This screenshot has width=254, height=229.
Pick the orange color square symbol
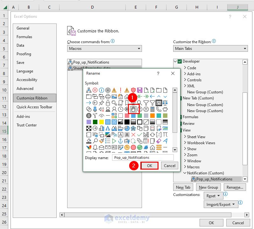pos(152,116)
